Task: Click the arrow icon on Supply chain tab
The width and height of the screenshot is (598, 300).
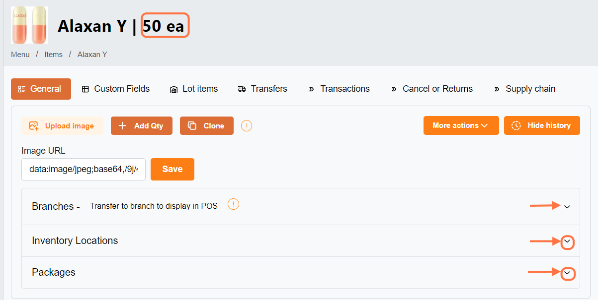Action: click(x=497, y=89)
